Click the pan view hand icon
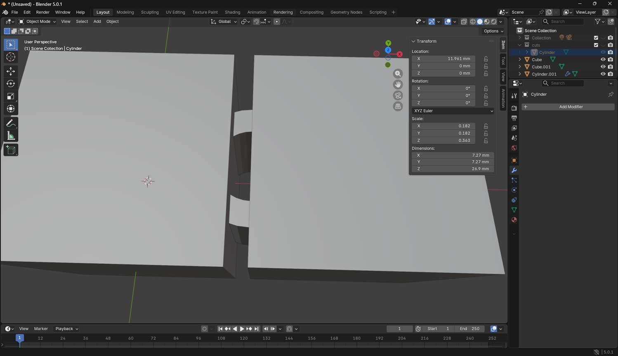This screenshot has height=356, width=618. (x=398, y=84)
